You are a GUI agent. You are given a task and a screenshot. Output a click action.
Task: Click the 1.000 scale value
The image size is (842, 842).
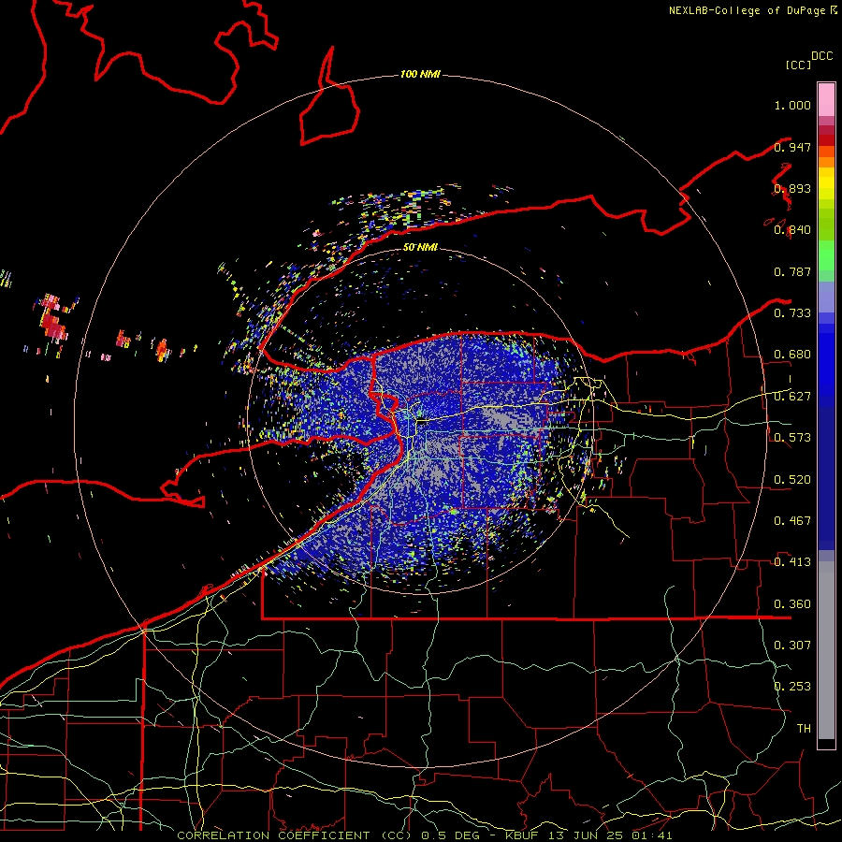(792, 105)
